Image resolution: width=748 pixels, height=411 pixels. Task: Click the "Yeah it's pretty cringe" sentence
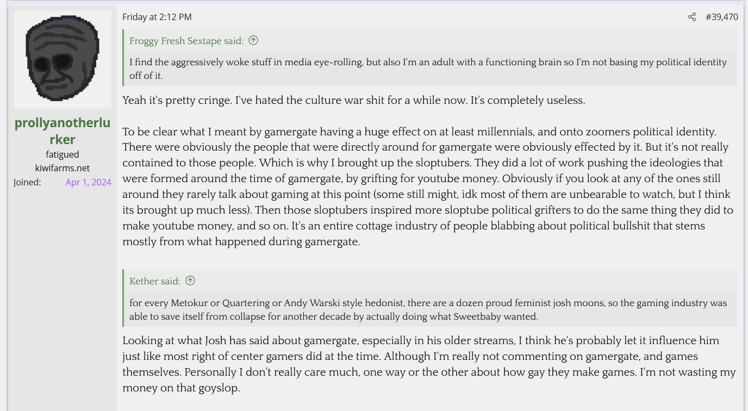click(353, 101)
